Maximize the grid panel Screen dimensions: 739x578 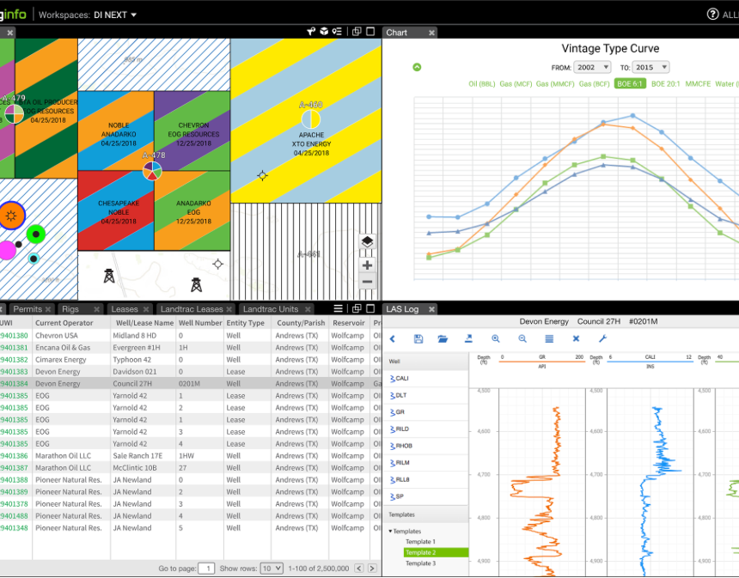(x=370, y=308)
